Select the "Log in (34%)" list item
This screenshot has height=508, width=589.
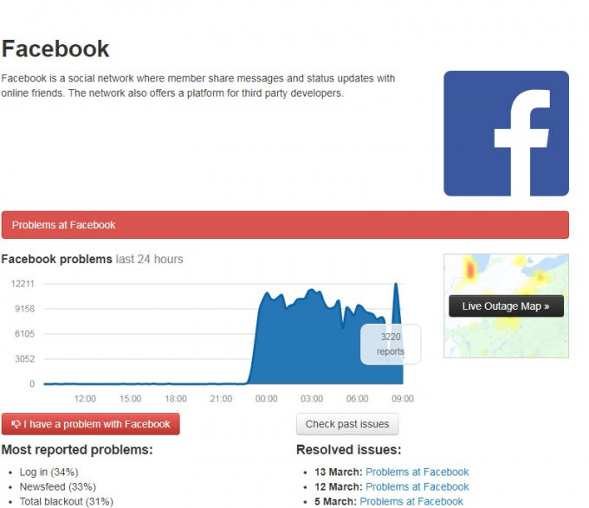pos(49,473)
